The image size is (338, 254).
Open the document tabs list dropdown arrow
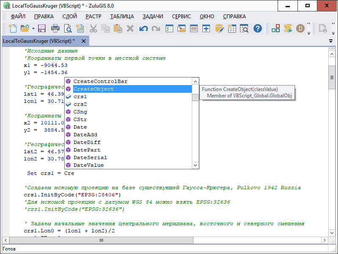(331, 41)
